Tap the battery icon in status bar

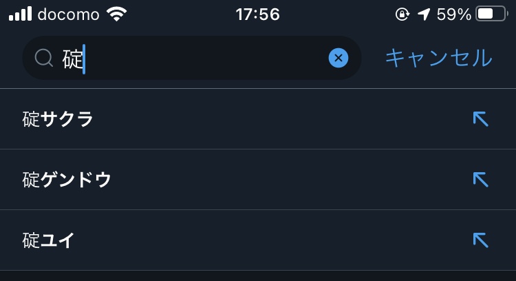coord(491,14)
